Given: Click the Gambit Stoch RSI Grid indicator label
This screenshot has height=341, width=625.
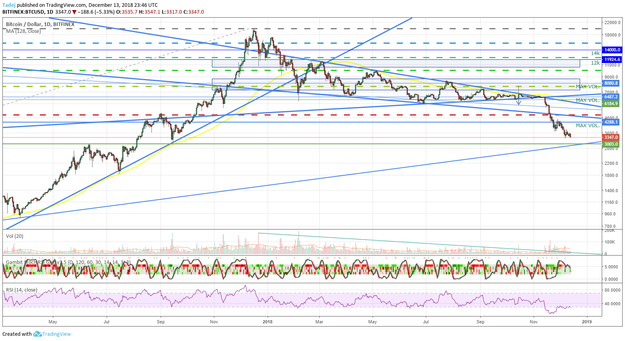Looking at the screenshot, I should 68,262.
